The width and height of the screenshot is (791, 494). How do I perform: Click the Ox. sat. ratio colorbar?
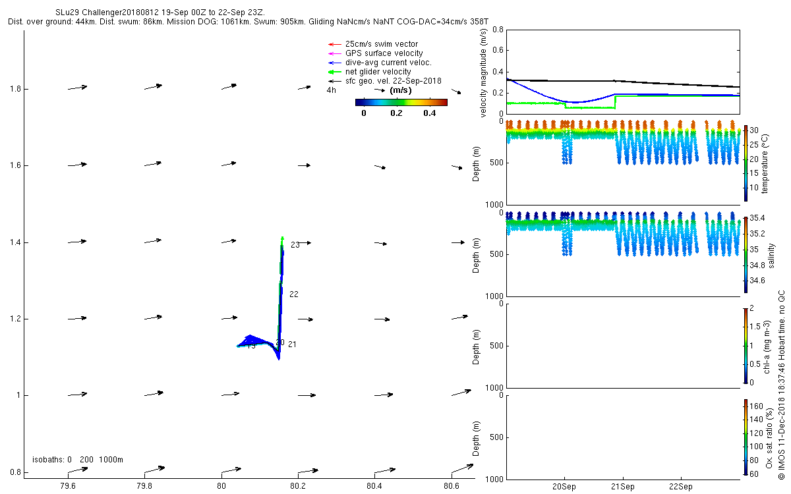pos(746,437)
